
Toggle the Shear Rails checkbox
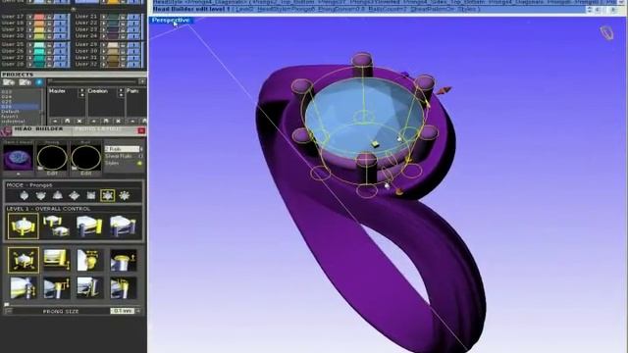coord(140,156)
